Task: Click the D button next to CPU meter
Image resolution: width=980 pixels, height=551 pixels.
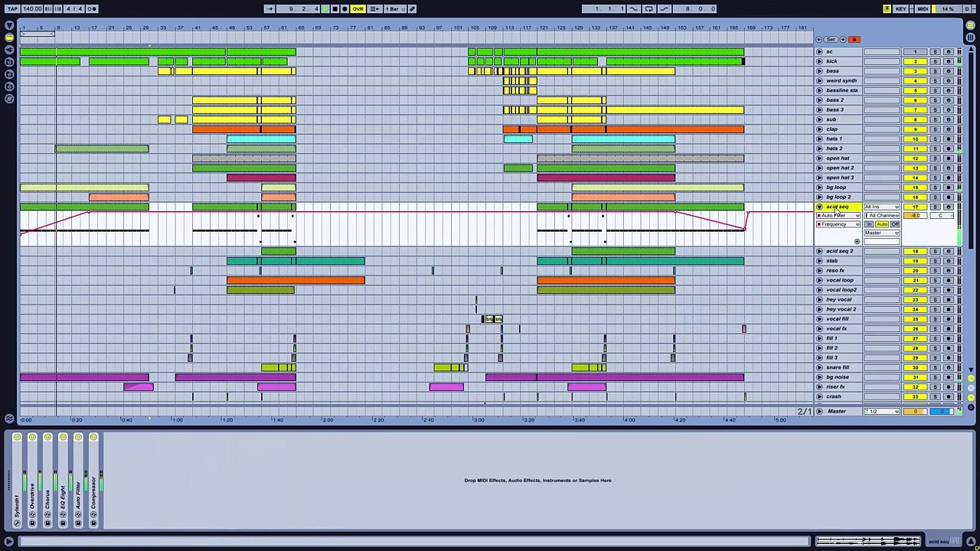Action: tap(967, 8)
